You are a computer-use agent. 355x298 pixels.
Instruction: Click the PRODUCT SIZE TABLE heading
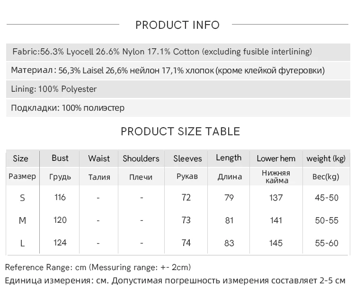click(180, 131)
